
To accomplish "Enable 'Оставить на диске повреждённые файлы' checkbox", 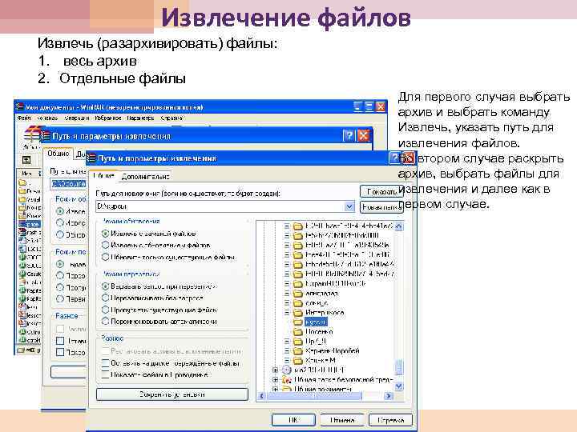I will click(106, 363).
